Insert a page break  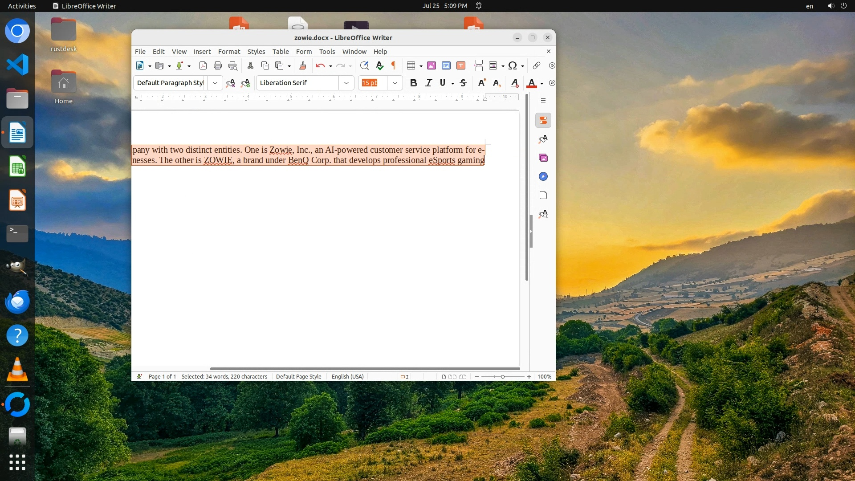click(x=479, y=66)
